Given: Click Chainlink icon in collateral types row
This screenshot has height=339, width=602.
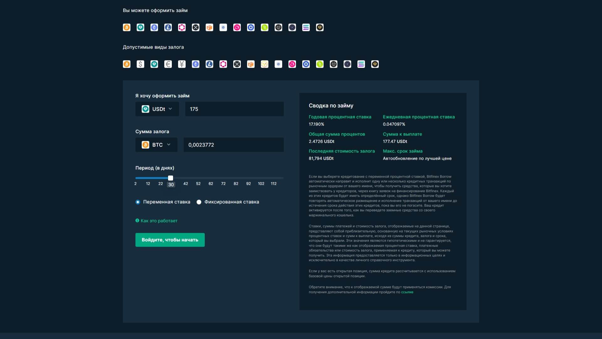Looking at the screenshot, I should click(306, 64).
